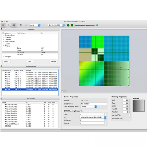This screenshot has height=147, width=147.
Task: Click the blue image fit toolbar icon
Action: pos(21,25)
